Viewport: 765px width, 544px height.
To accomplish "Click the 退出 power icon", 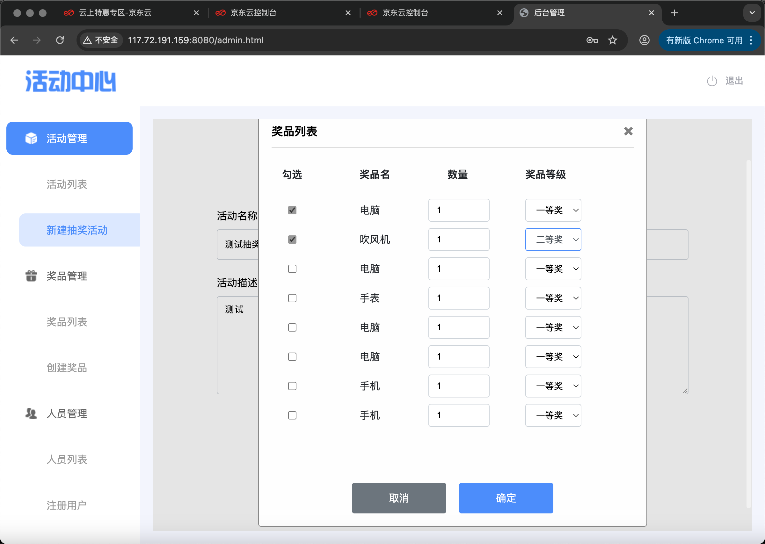I will 712,81.
